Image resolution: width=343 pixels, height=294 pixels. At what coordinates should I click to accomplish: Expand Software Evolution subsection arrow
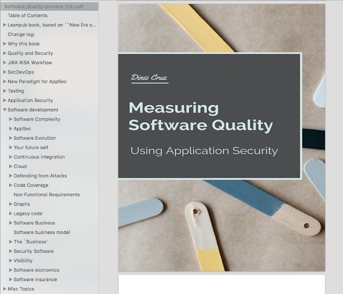tap(10, 138)
